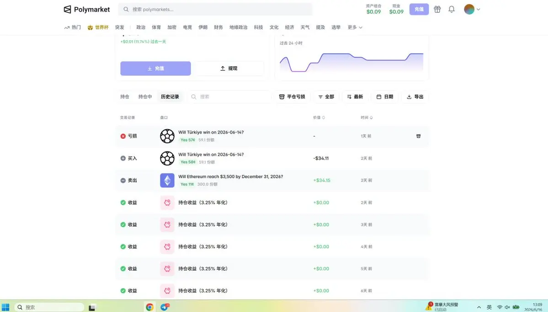The width and height of the screenshot is (548, 312).
Task: Click the piggy bank icon in the 3天前 收益 row
Action: tap(167, 225)
